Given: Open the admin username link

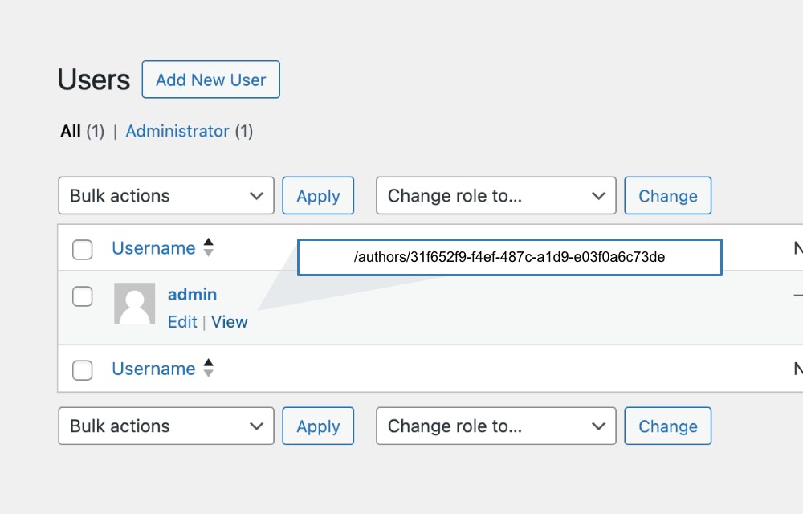Looking at the screenshot, I should pyautogui.click(x=192, y=295).
